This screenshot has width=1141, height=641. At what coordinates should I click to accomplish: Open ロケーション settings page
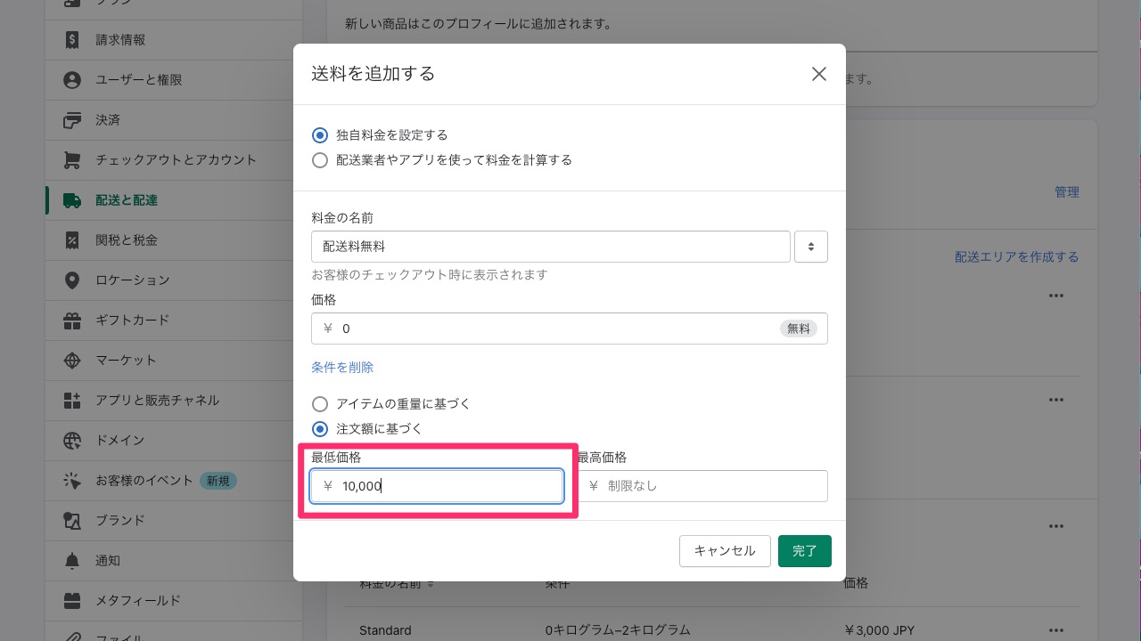click(174, 280)
